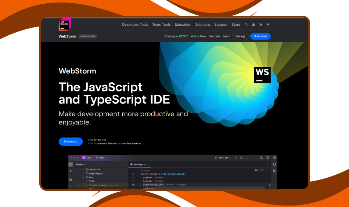
Task: Click the Pricing button
Action: 240,36
